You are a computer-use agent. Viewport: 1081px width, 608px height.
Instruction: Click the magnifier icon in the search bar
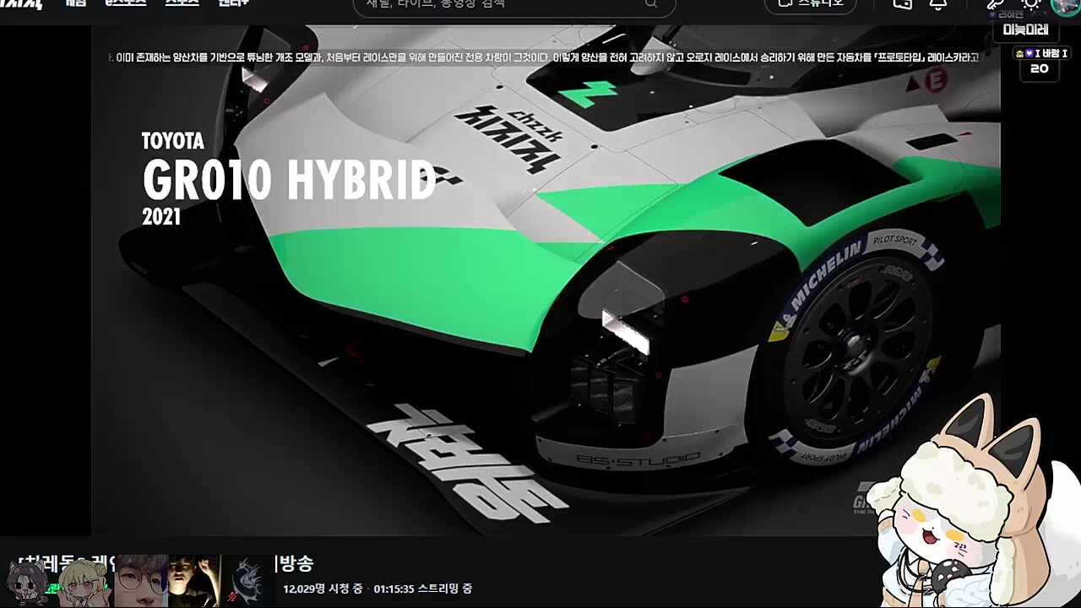tap(650, 4)
